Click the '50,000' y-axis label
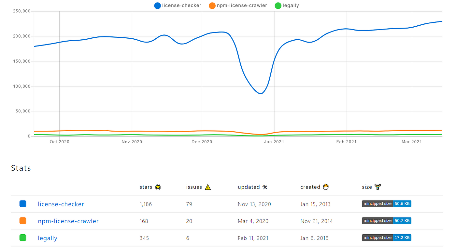The image size is (456, 247). [23, 111]
